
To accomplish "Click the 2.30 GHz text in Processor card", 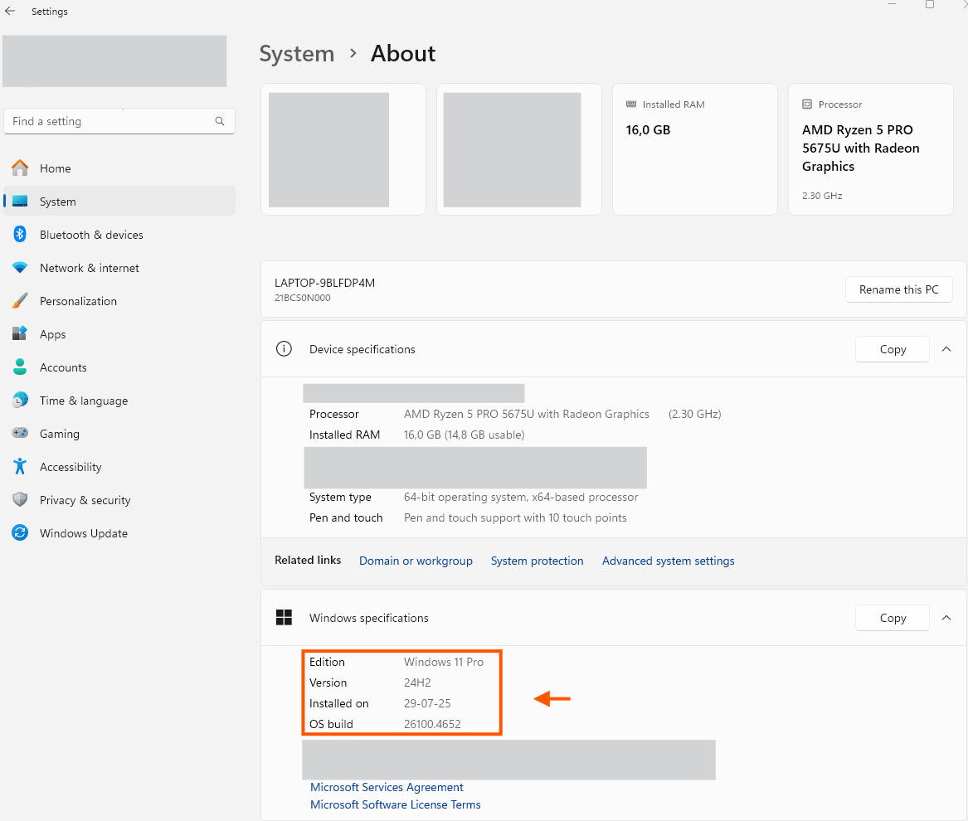I will 822,196.
